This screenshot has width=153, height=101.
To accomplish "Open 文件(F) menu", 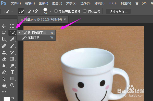I will 16,3.
